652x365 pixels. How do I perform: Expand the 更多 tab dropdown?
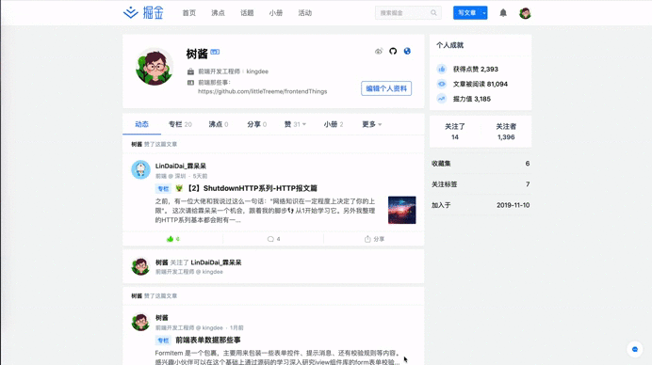point(380,124)
